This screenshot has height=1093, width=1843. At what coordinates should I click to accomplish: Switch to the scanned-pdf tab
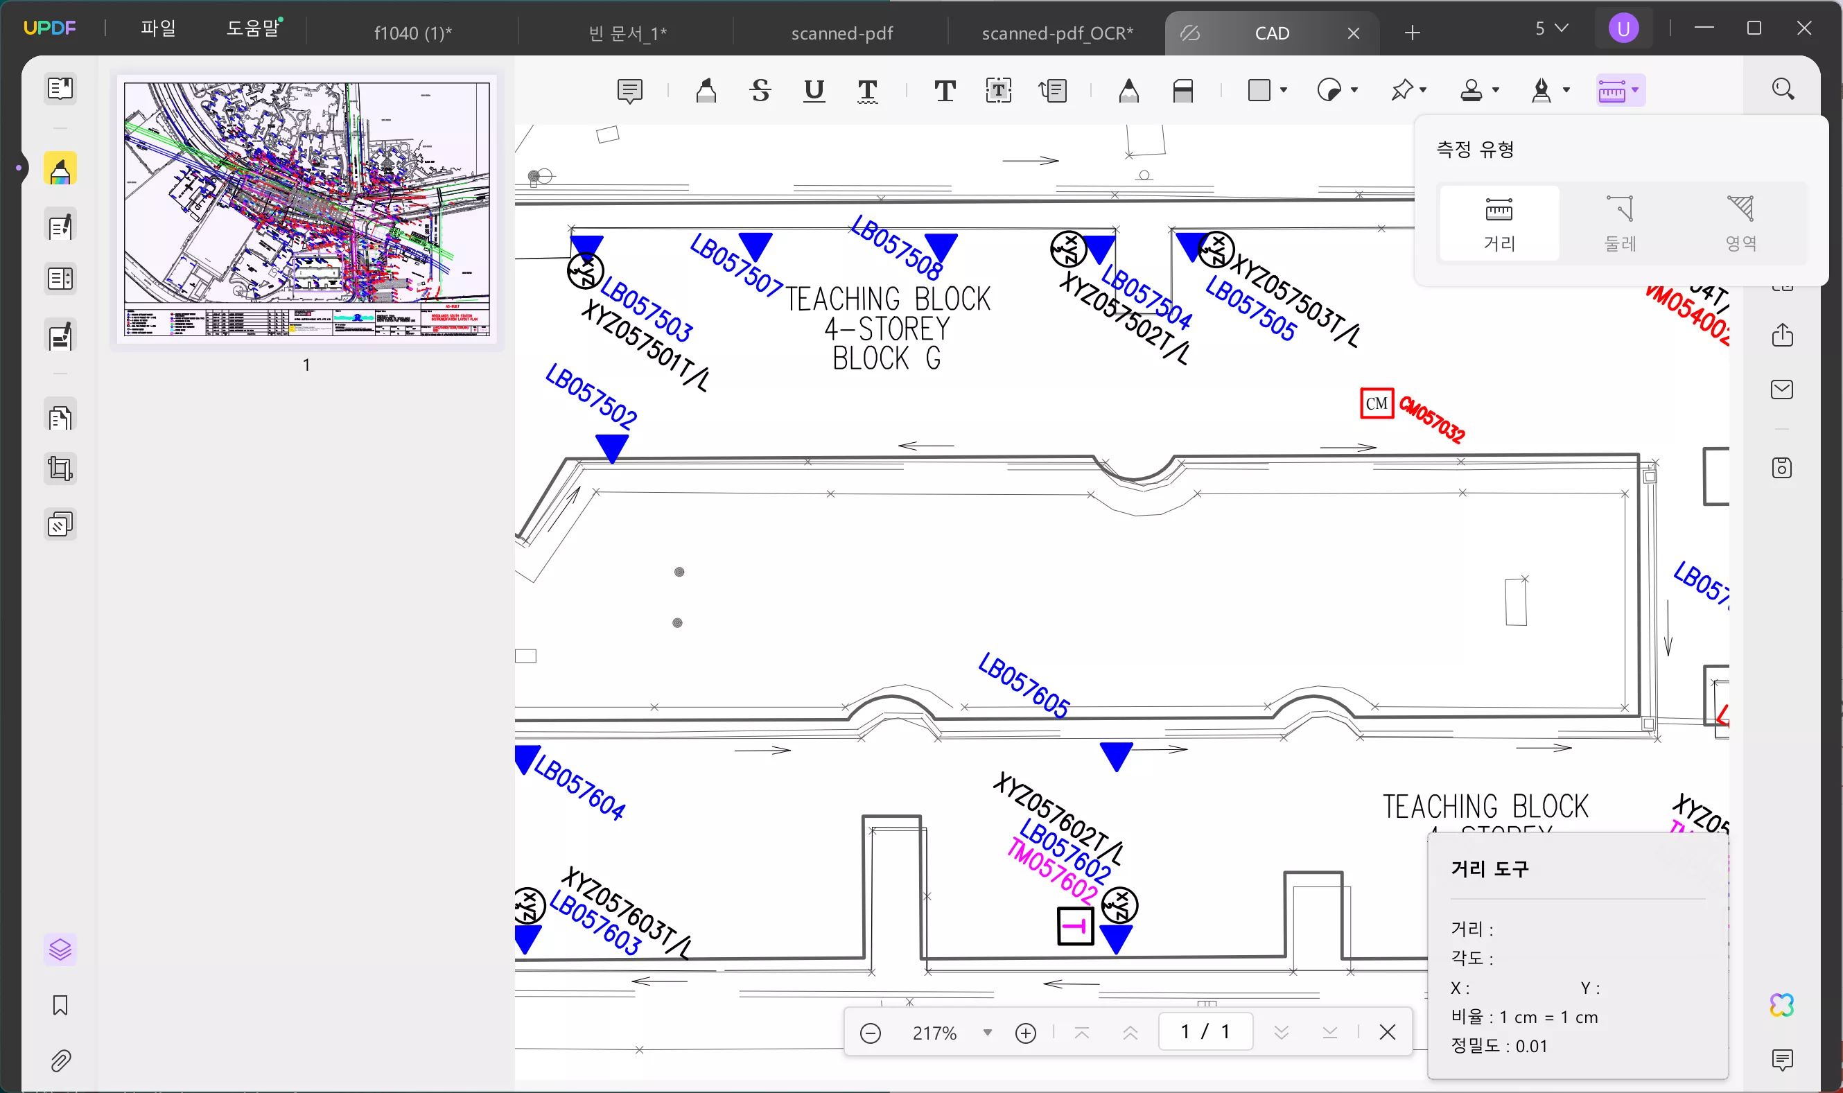click(x=841, y=33)
